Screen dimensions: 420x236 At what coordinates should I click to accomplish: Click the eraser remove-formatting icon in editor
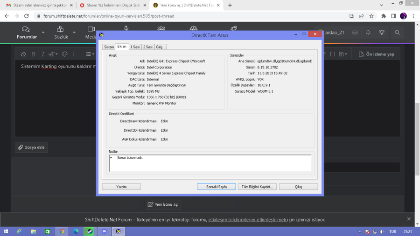(23, 54)
